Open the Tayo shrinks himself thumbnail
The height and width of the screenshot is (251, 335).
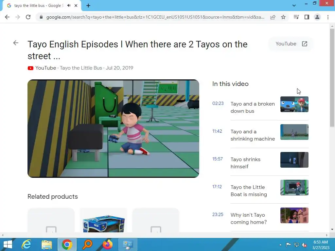click(x=294, y=159)
